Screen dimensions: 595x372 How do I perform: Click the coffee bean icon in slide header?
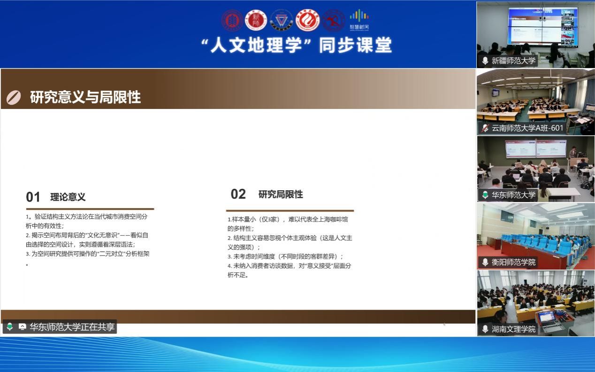coord(14,97)
